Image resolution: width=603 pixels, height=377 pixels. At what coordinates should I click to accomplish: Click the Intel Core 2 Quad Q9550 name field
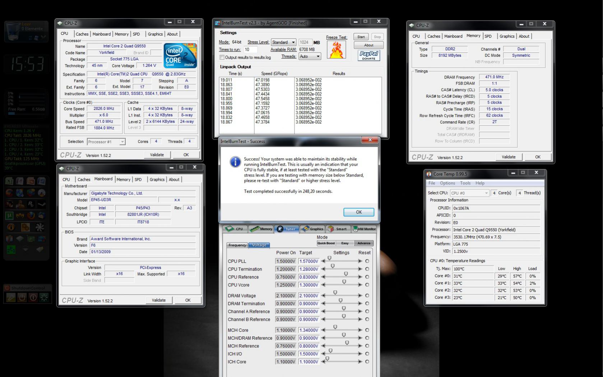(125, 46)
